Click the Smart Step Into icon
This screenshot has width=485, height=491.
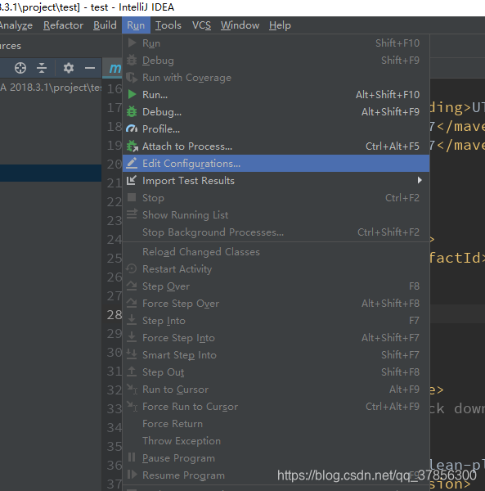click(x=132, y=354)
